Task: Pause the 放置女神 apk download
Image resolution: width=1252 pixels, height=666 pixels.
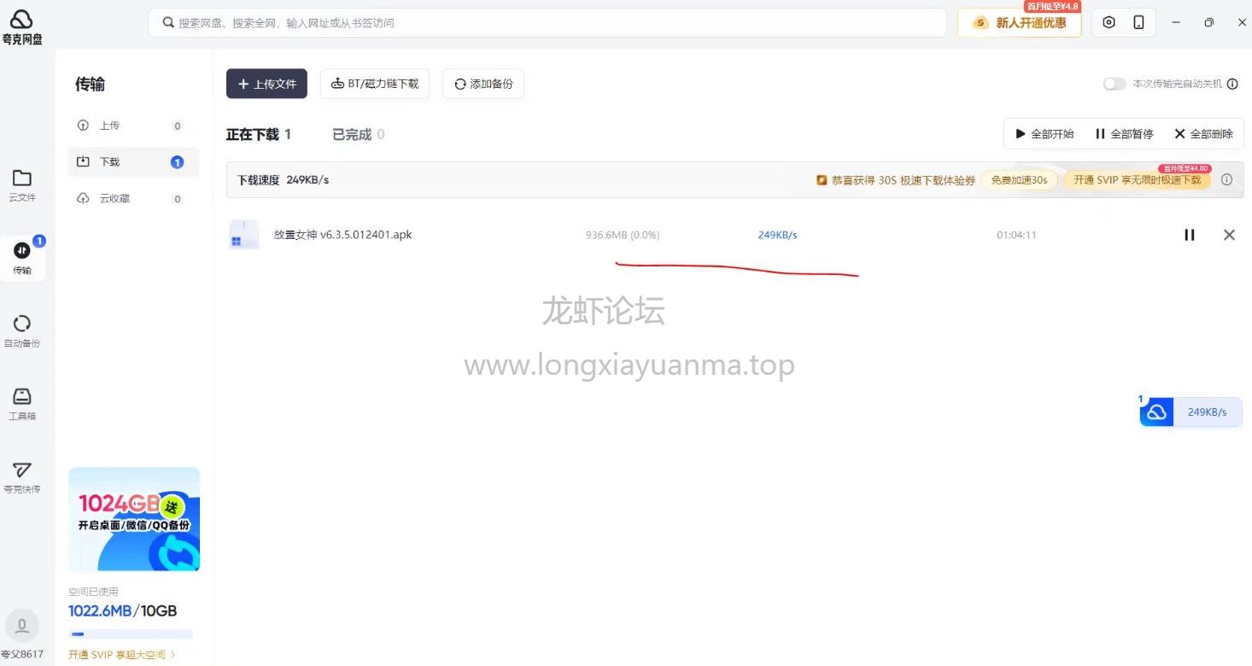Action: pyautogui.click(x=1189, y=235)
